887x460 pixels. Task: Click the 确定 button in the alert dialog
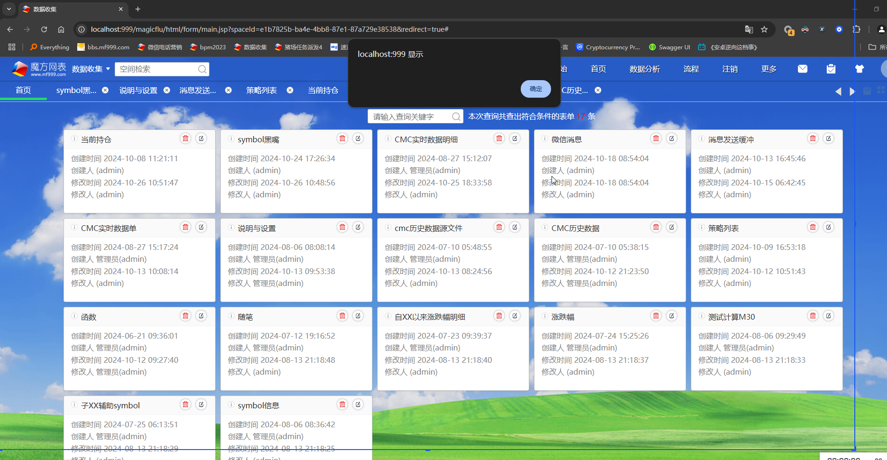pyautogui.click(x=535, y=89)
